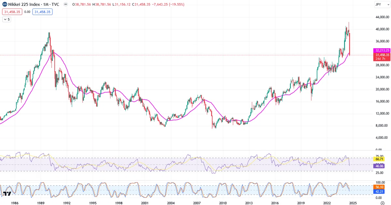Image resolution: width=391 pixels, height=205 pixels.
Task: Click the 2019 label on time axis
Action: [x=300, y=203]
